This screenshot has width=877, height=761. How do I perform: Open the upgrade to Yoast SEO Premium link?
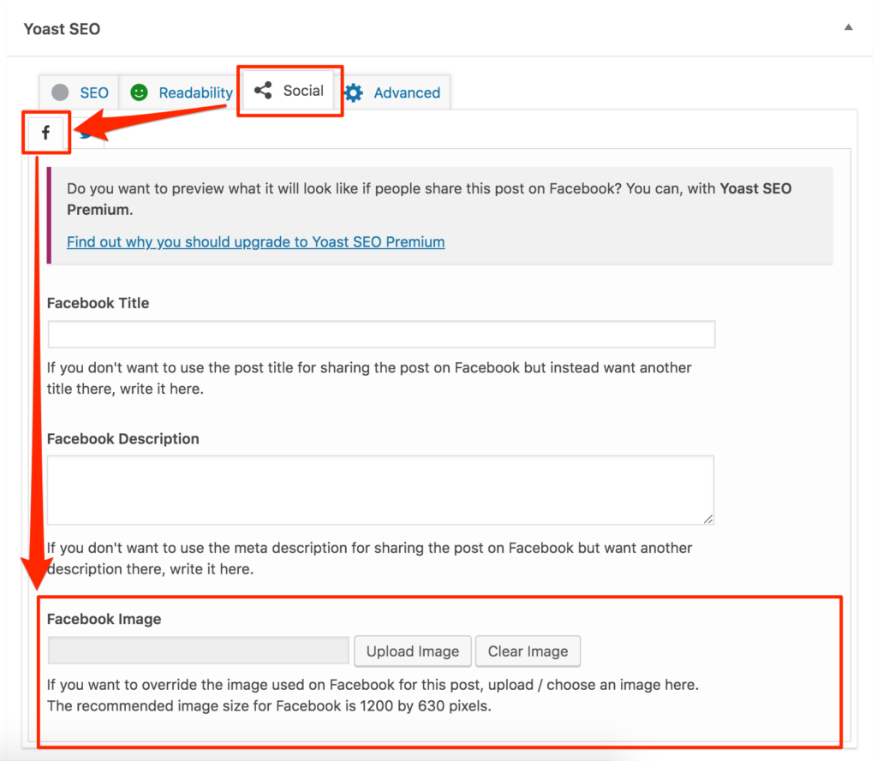255,241
